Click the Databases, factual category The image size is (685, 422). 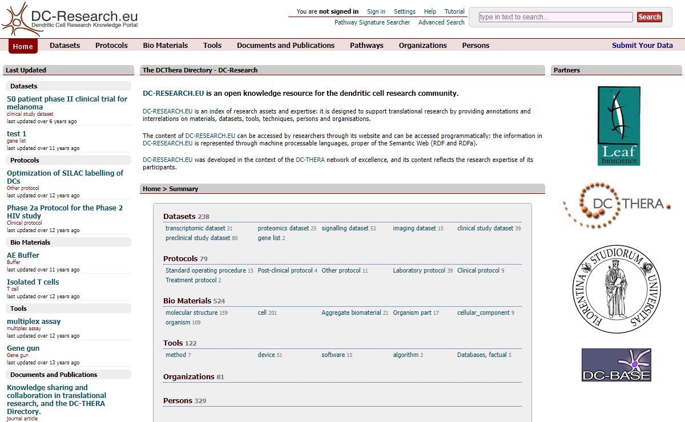[x=482, y=355]
